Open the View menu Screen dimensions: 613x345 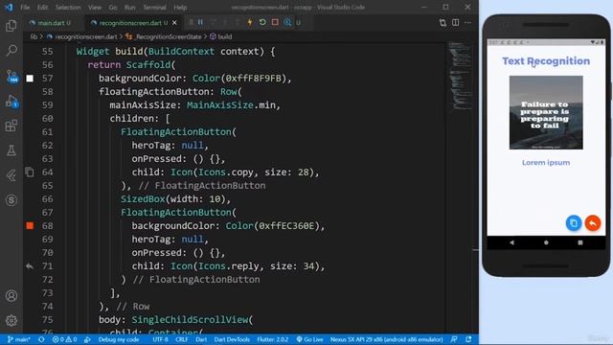(95, 7)
